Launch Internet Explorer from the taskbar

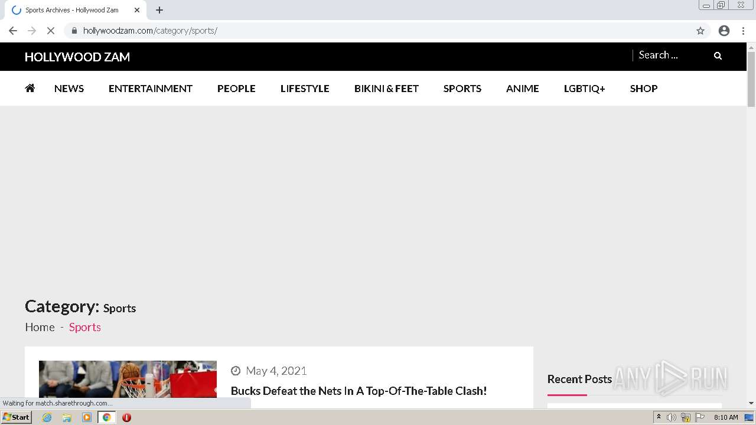47,417
